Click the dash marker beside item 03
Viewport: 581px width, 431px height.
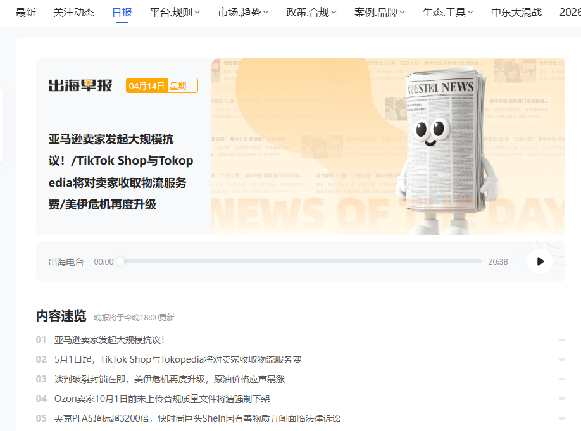coord(561,379)
